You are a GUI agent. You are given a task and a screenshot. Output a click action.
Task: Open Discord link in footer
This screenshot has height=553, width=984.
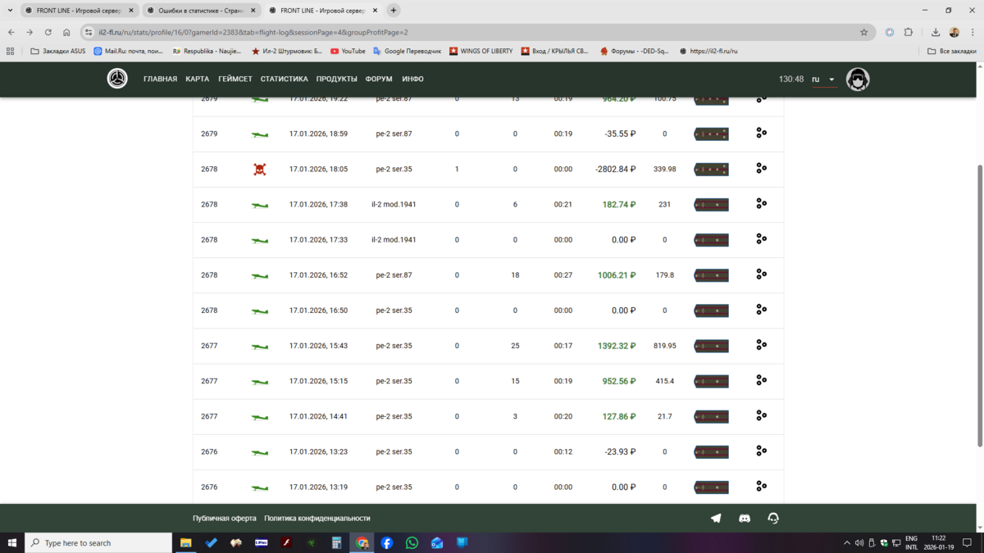tap(745, 519)
